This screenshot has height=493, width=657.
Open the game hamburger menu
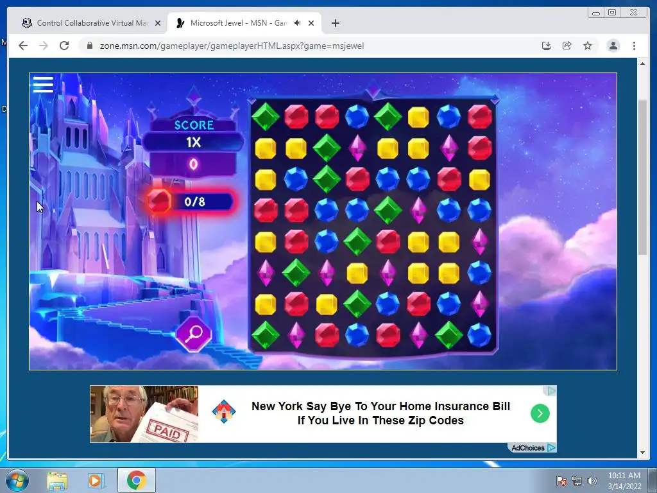(x=43, y=84)
